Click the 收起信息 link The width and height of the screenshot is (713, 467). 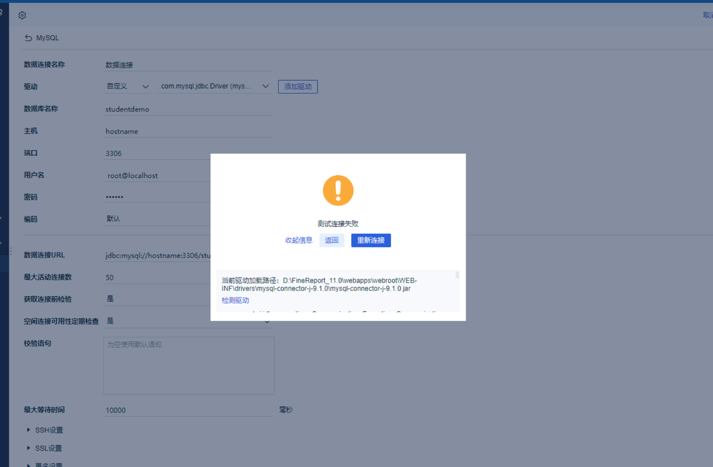point(298,240)
